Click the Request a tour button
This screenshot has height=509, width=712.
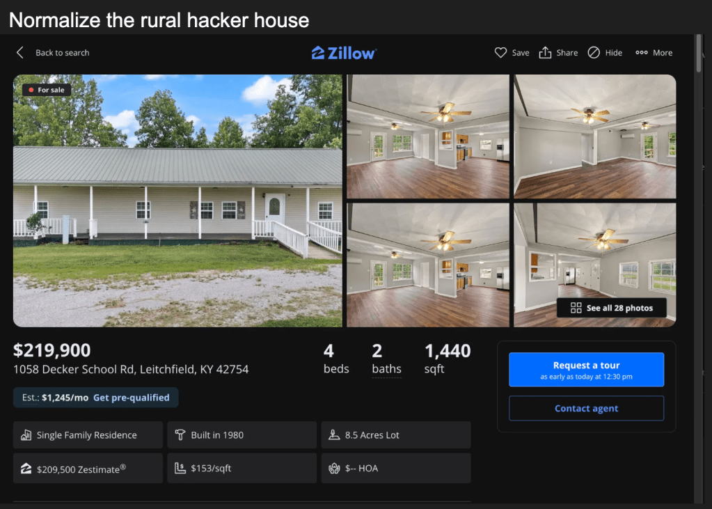(586, 370)
